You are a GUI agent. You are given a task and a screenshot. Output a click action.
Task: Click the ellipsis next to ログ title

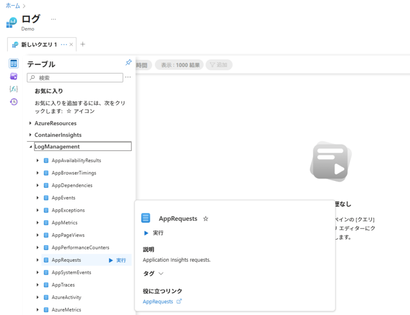[54, 19]
